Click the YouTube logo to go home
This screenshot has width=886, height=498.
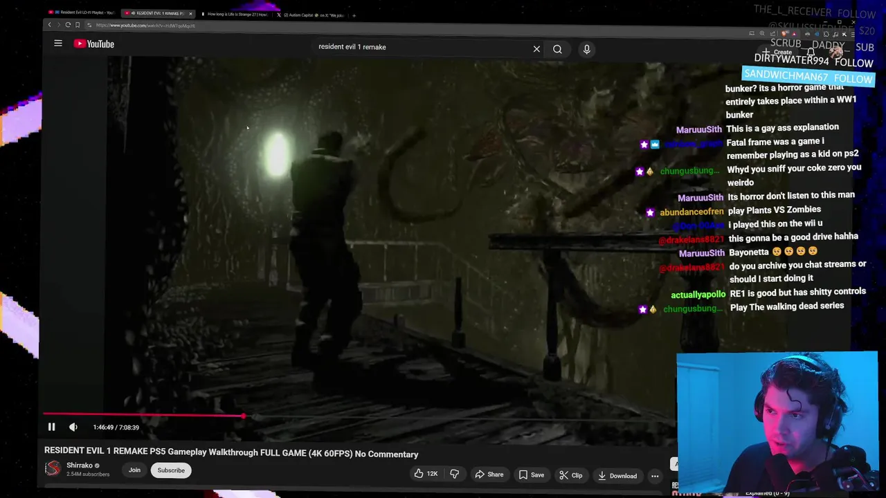click(94, 44)
